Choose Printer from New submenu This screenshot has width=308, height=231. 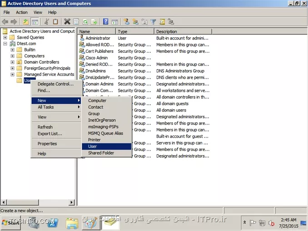pyautogui.click(x=106, y=140)
